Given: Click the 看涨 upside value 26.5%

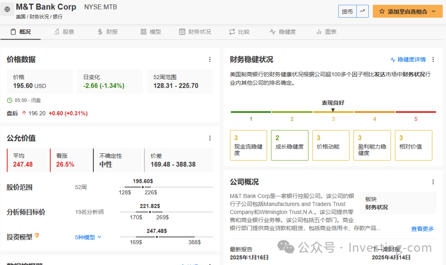Looking at the screenshot, I should (x=65, y=164).
